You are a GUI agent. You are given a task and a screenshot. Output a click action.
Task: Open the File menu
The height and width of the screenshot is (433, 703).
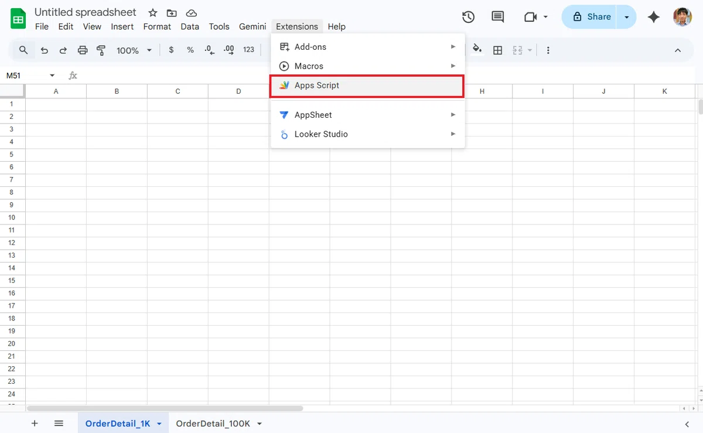coord(42,26)
